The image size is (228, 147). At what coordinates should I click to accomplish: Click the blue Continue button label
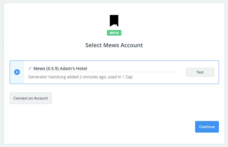coord(207,127)
